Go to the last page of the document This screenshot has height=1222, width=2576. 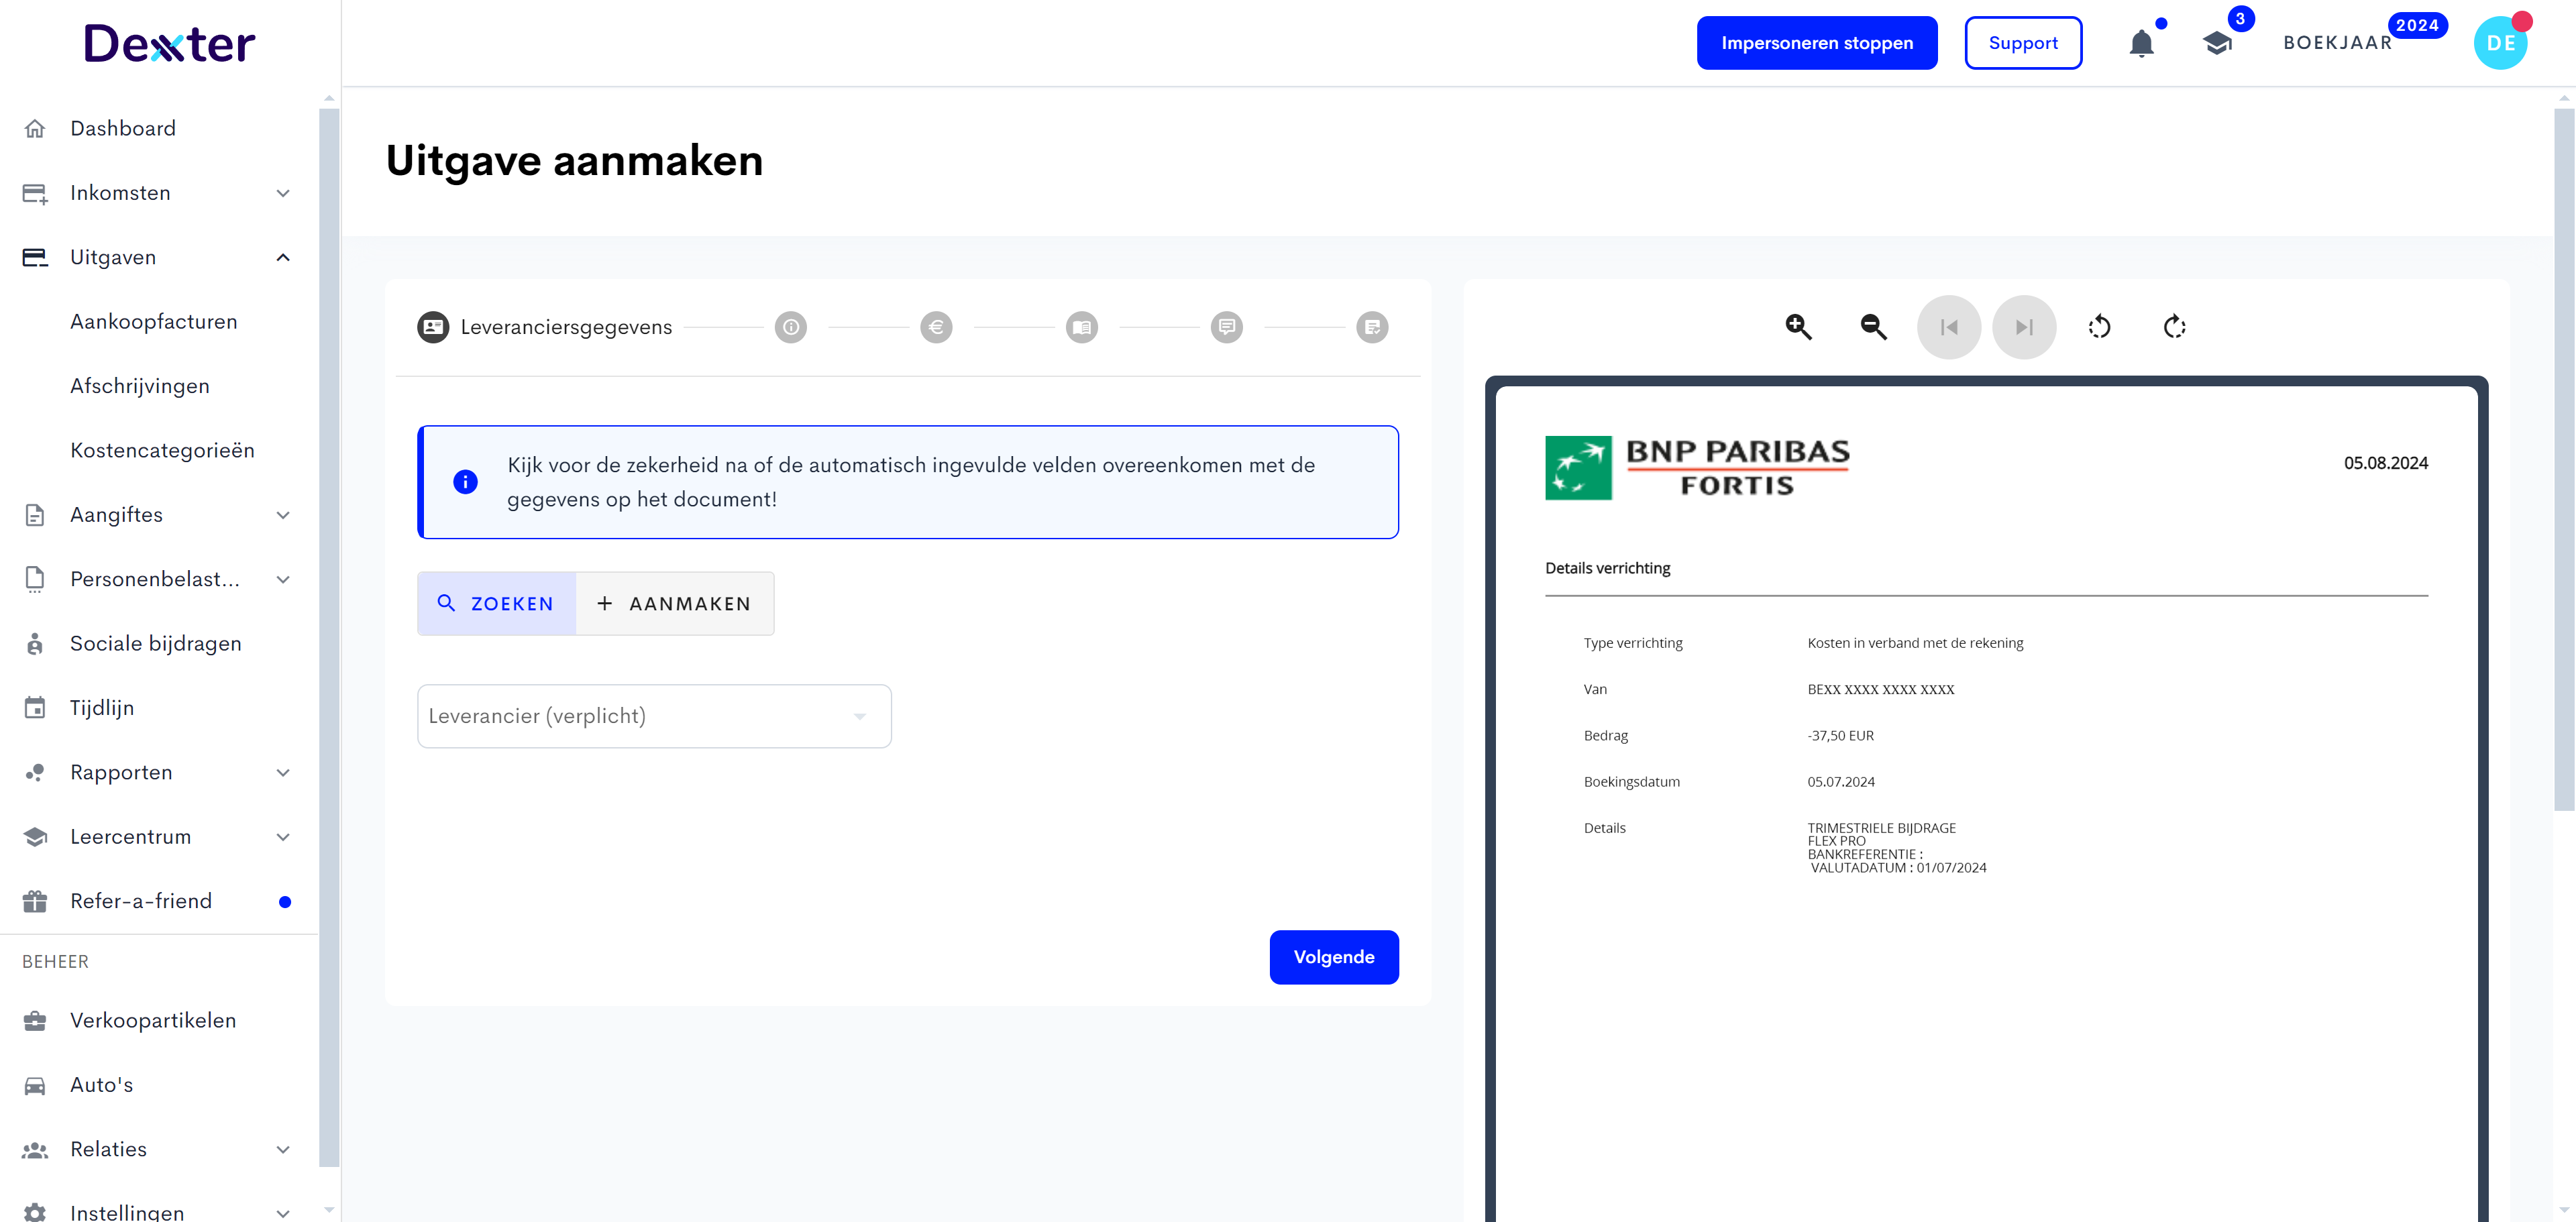tap(2024, 327)
